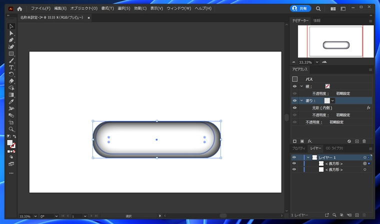Viewport: 380px width, 224px height.
Task: Click target circle of レイヤー 1
Action: (364, 158)
